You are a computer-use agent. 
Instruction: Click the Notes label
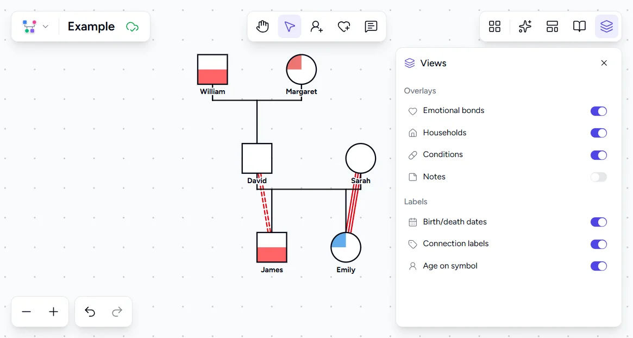tap(434, 177)
